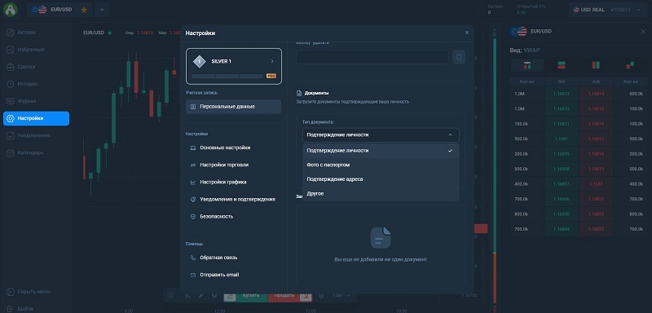Choose Фото с паспортом option
Viewport: 652px width, 313px height.
click(x=381, y=165)
